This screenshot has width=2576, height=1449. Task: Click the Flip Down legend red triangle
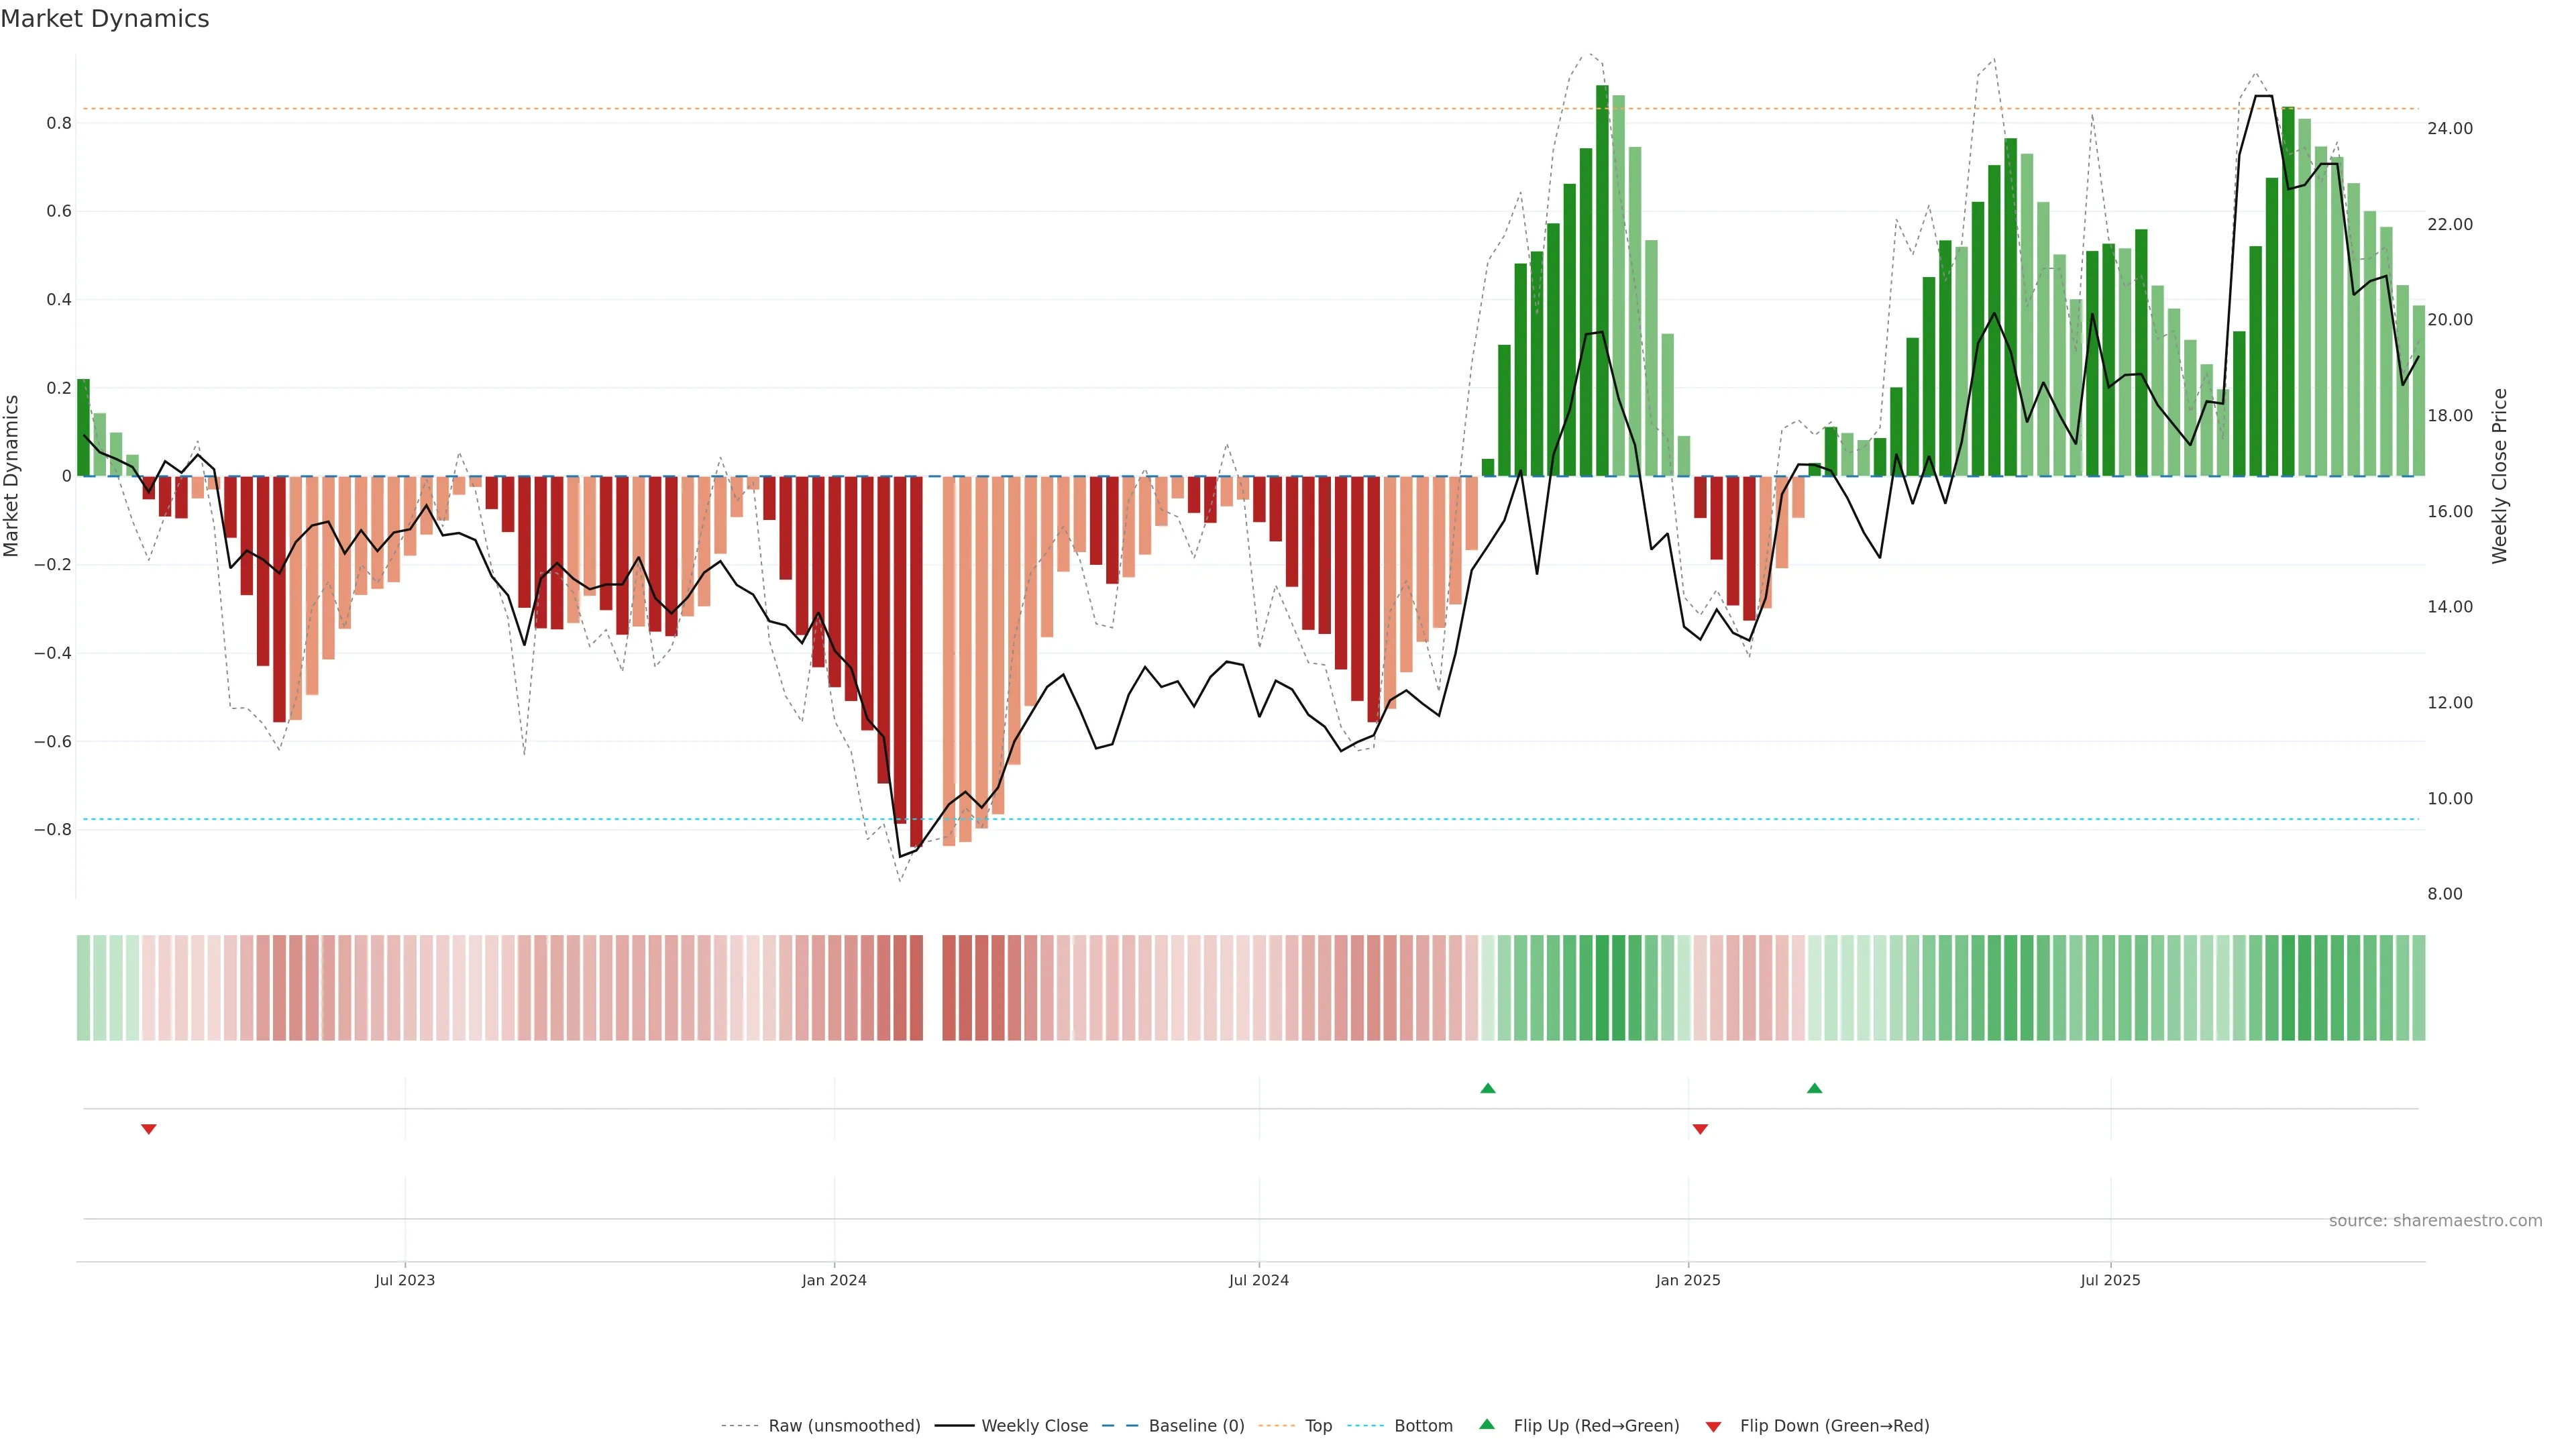point(1713,1426)
